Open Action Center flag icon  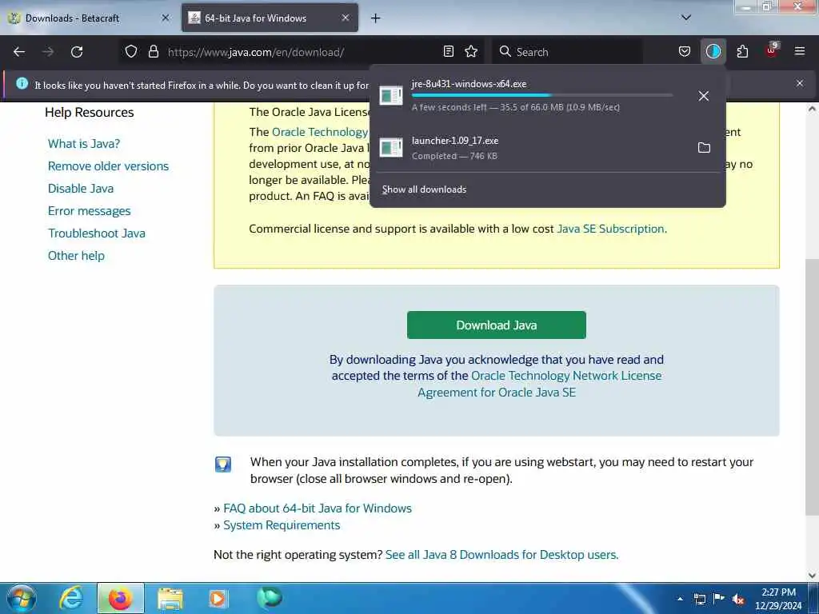pos(719,598)
